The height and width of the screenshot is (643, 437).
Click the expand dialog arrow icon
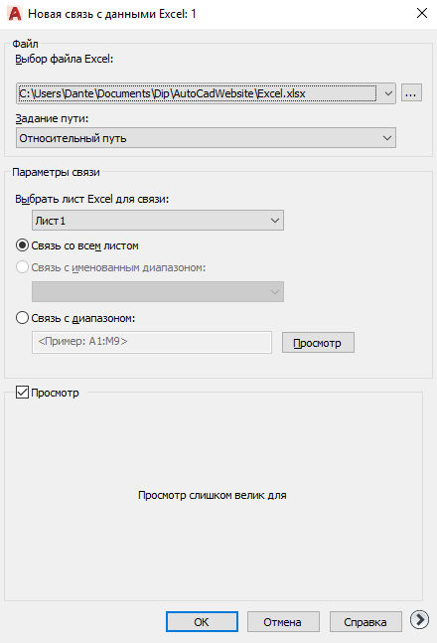tap(419, 619)
